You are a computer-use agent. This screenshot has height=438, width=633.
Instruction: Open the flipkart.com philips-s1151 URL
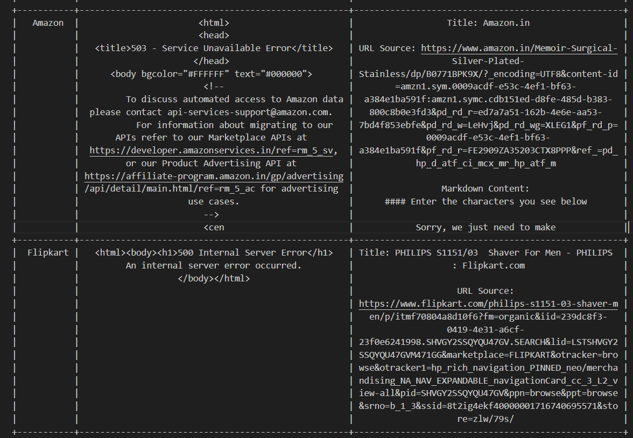point(488,304)
